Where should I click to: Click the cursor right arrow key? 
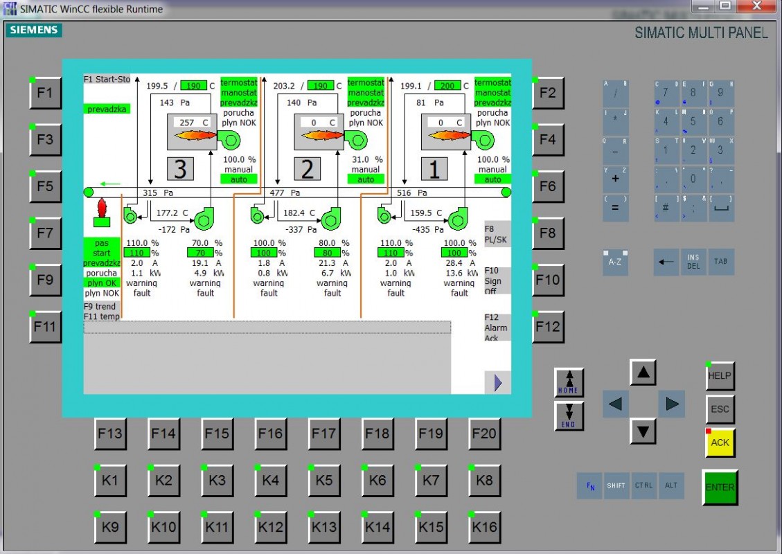point(671,404)
